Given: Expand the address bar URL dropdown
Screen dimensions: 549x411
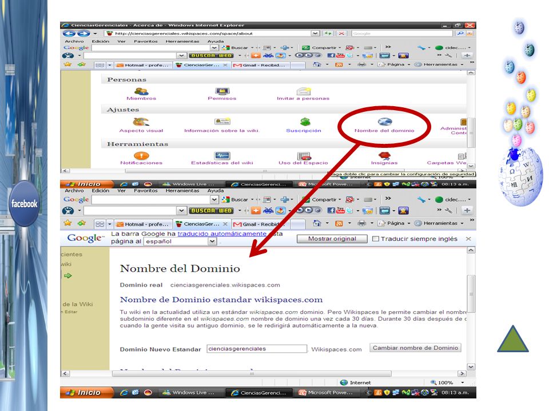Looking at the screenshot, I should (x=316, y=34).
